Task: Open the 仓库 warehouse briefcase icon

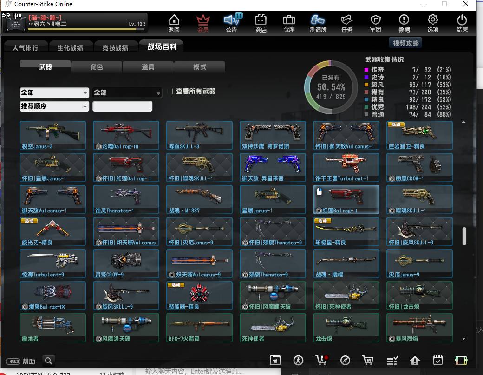Action: tap(289, 23)
